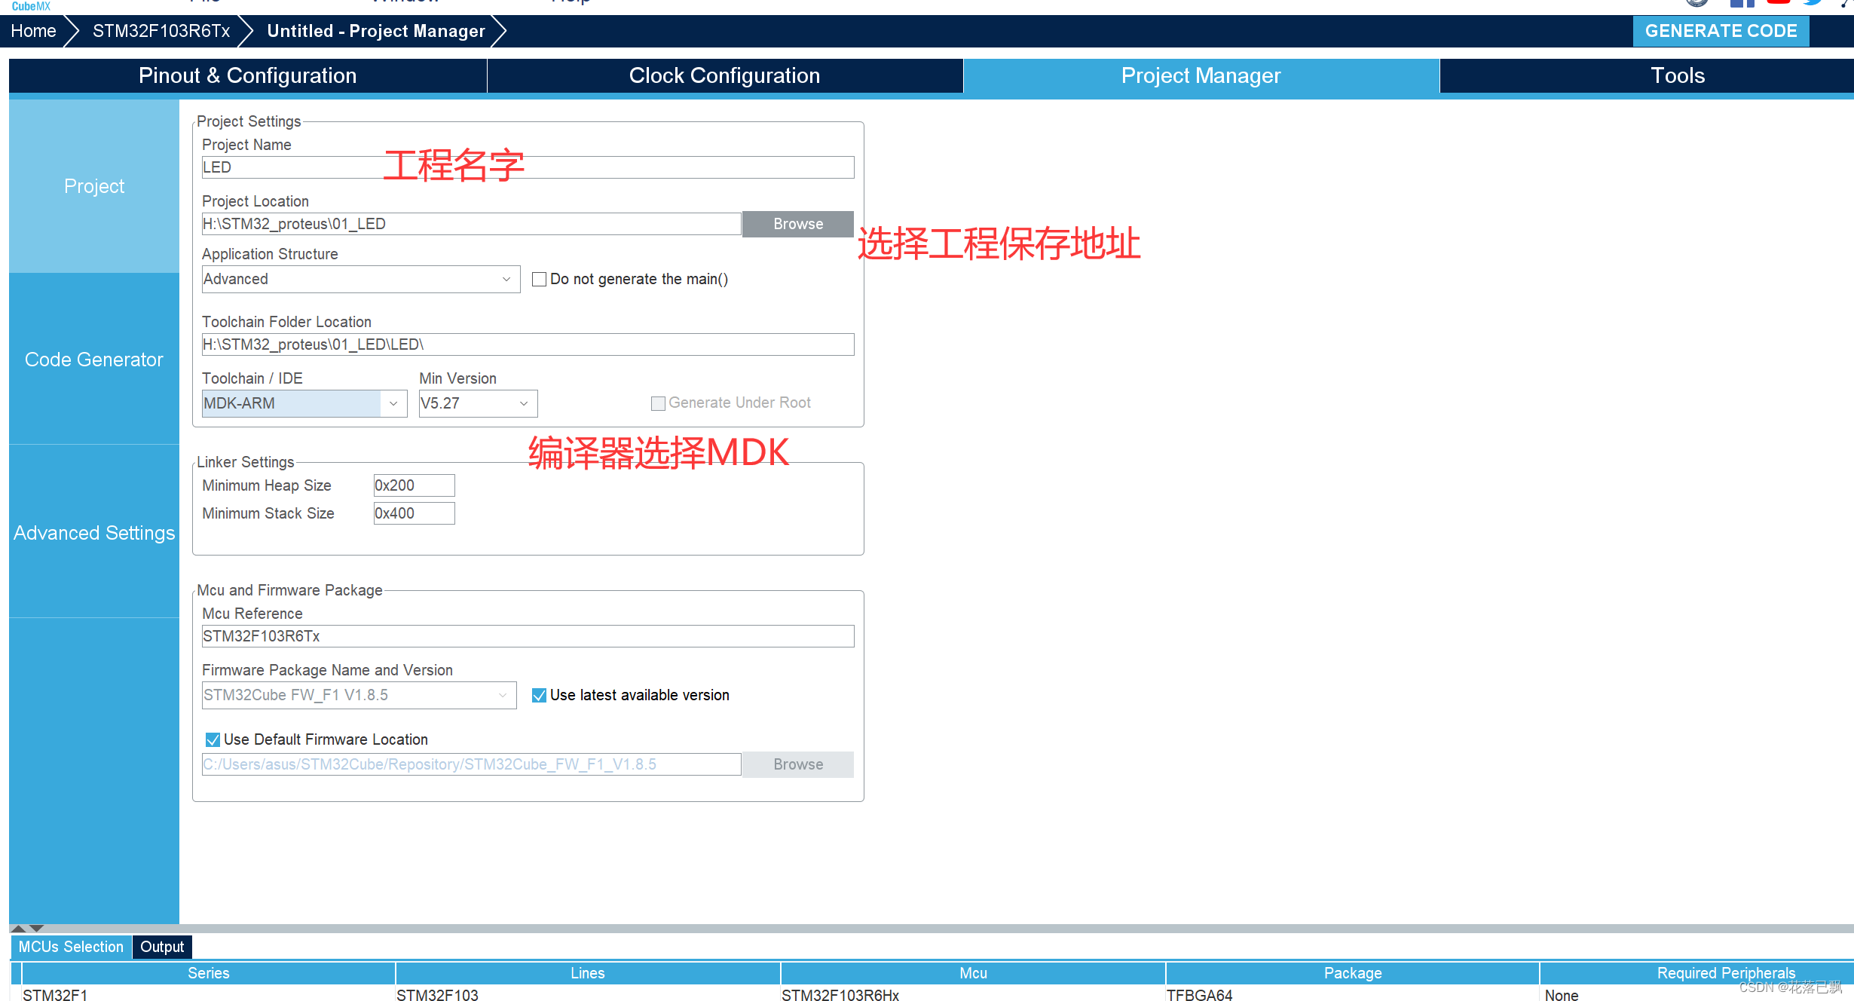Uncheck Use latest available version
Image resolution: width=1854 pixels, height=1001 pixels.
point(539,696)
